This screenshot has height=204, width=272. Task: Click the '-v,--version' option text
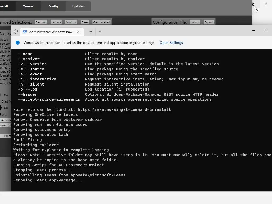32,64
